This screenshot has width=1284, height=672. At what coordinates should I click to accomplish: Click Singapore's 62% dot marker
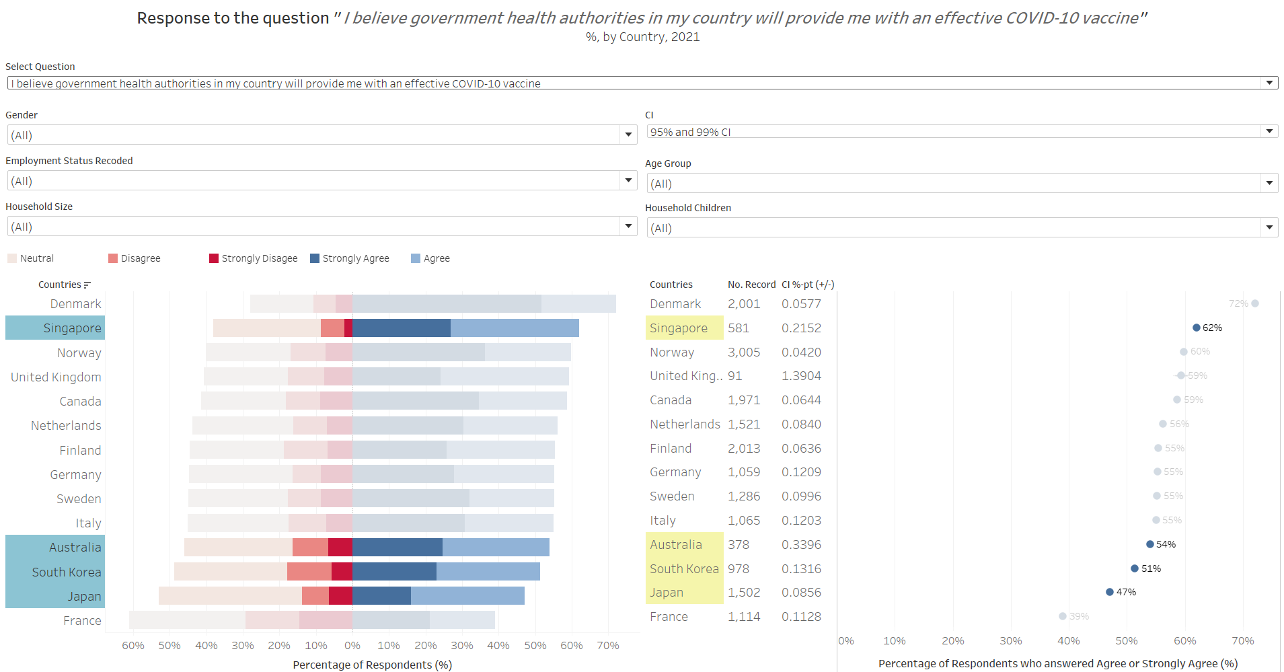click(x=1196, y=328)
